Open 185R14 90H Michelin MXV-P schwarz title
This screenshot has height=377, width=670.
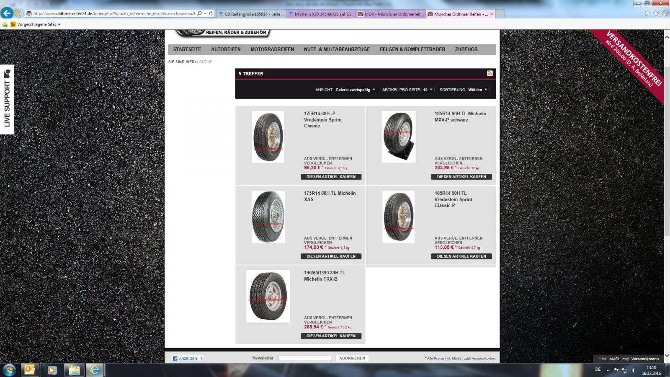pos(460,116)
